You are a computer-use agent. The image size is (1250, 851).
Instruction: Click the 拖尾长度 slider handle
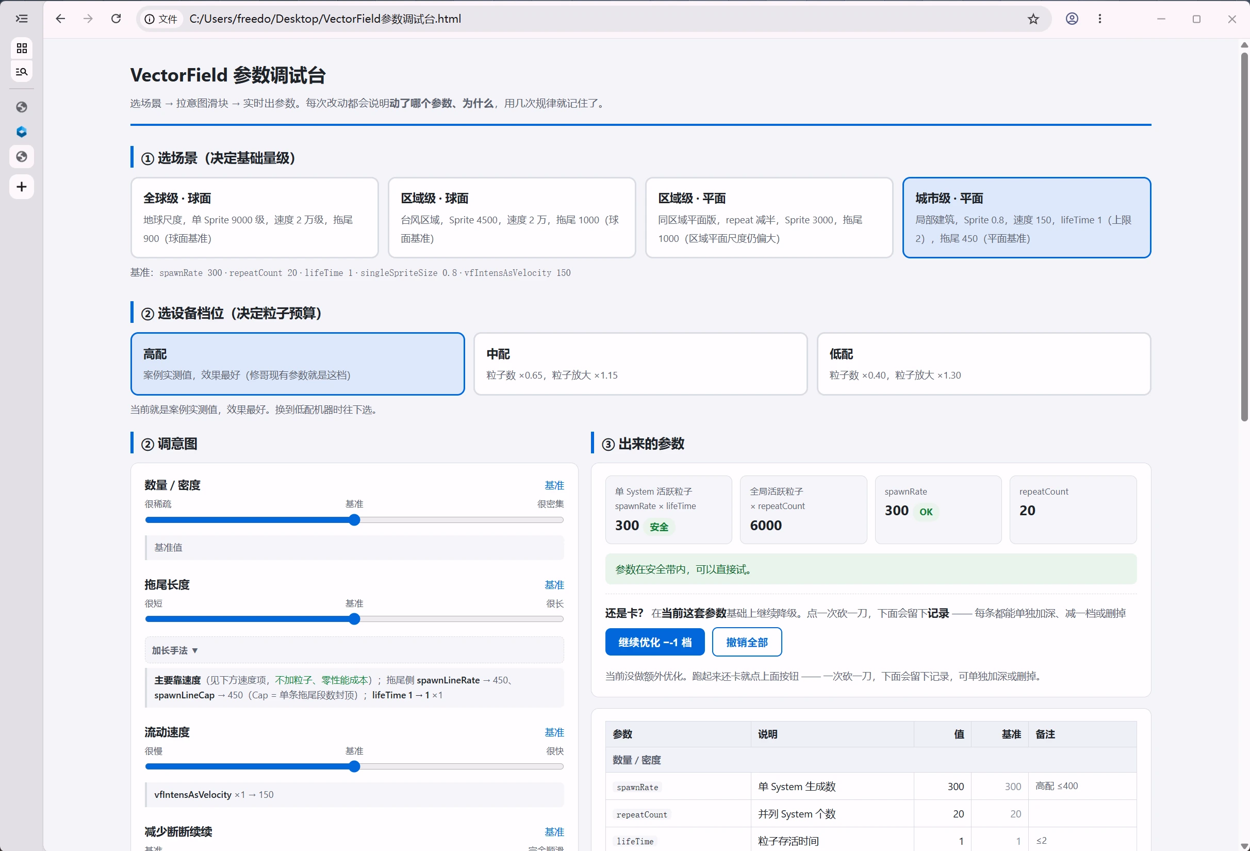click(354, 619)
